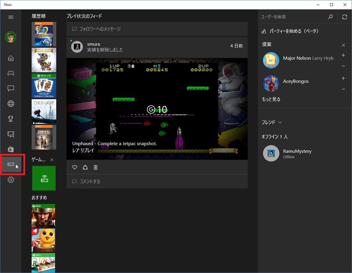The image size is (352, 273).
Task: Open the console Connection icon
Action: click(x=11, y=164)
